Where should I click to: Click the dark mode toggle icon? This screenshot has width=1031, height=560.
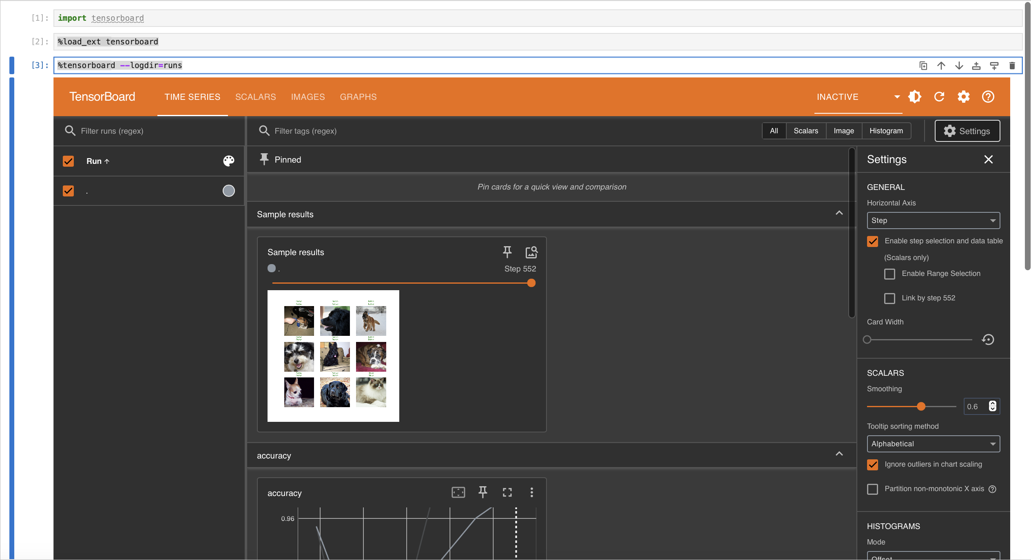pyautogui.click(x=914, y=97)
